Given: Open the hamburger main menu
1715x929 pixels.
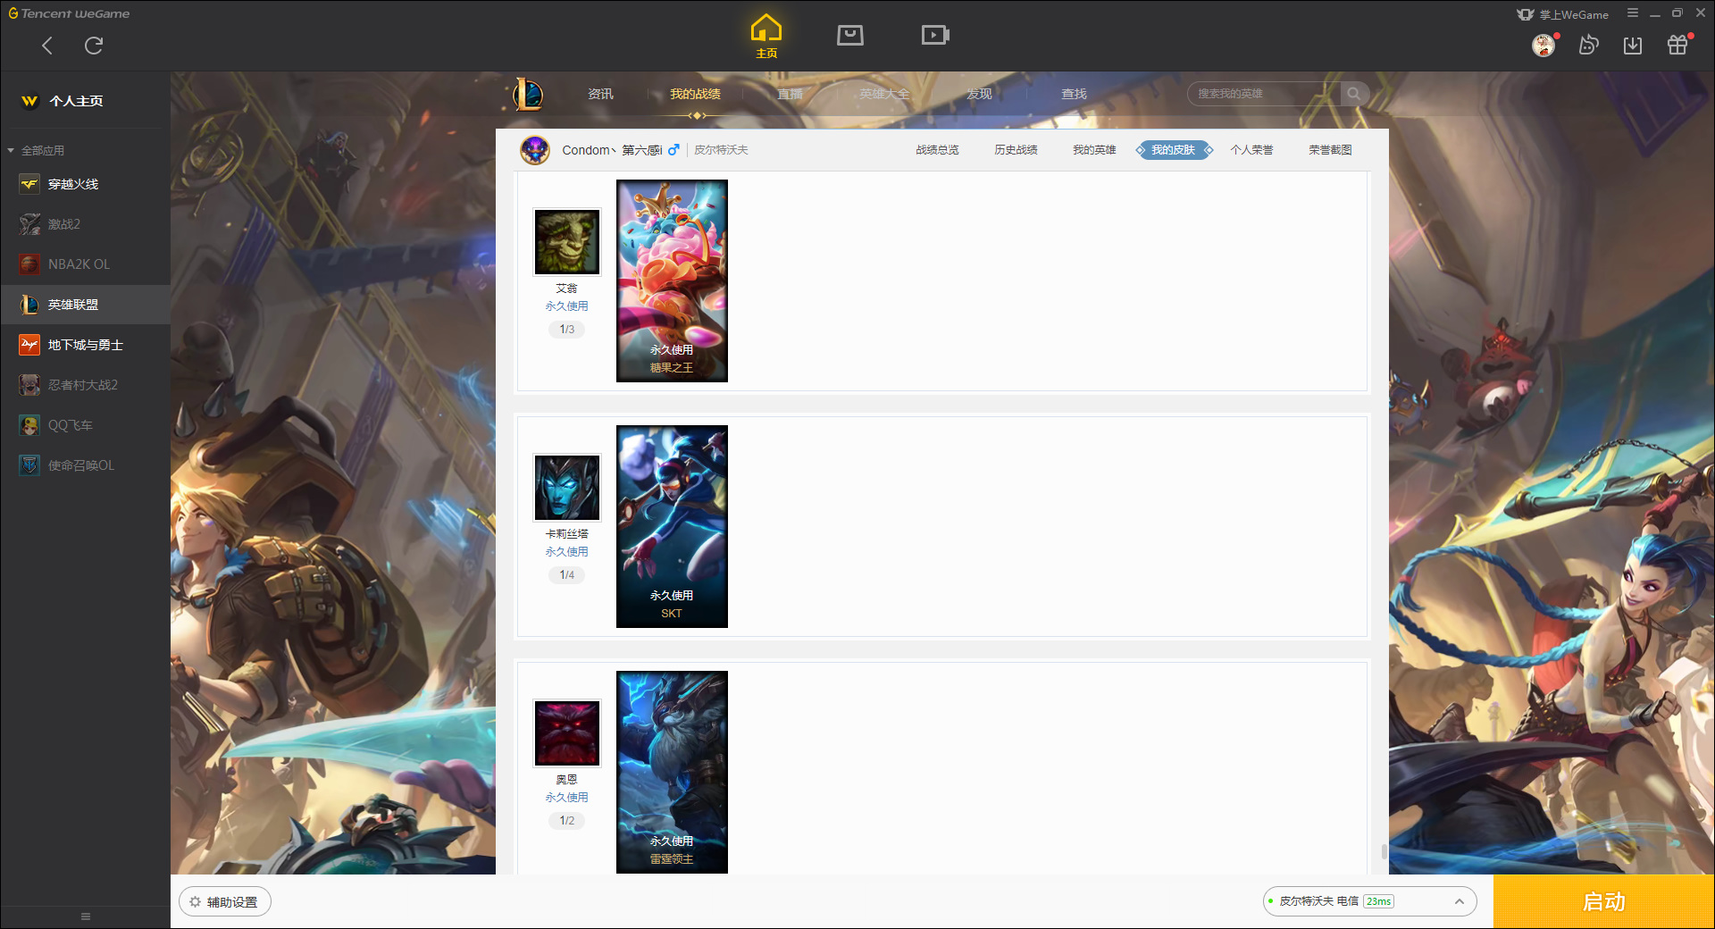Looking at the screenshot, I should tap(1633, 13).
